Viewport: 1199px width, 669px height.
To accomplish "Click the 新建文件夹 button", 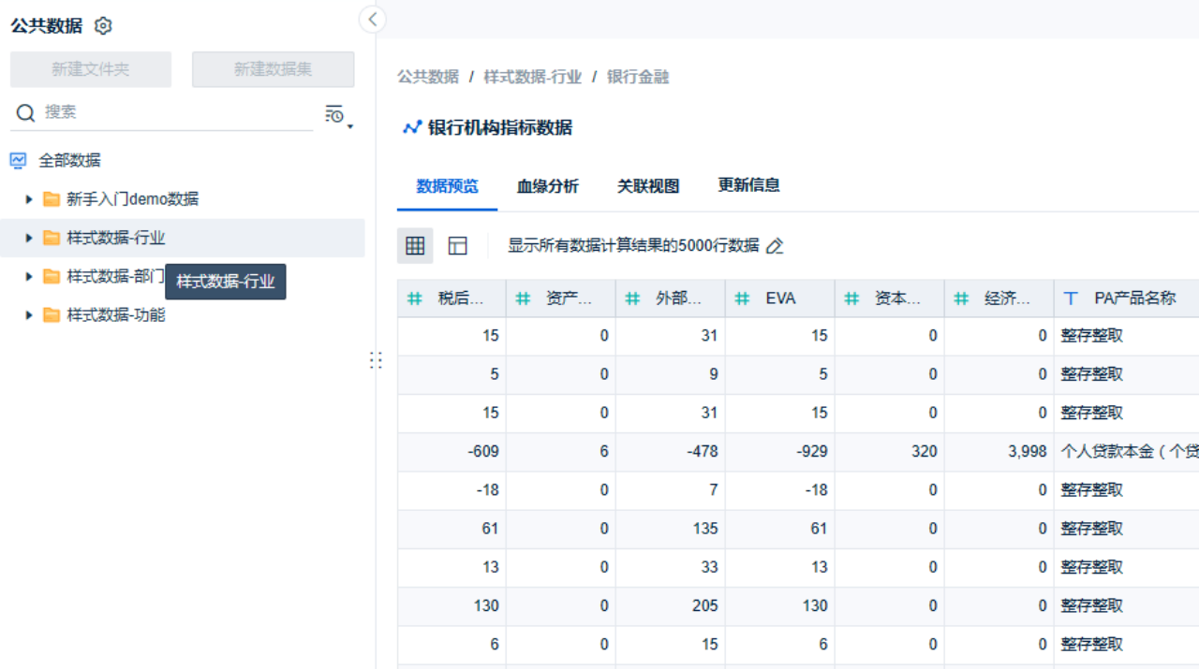I will [91, 69].
